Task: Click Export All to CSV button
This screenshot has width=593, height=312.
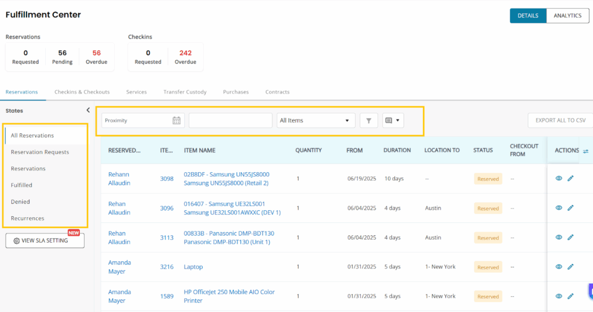Action: click(559, 120)
